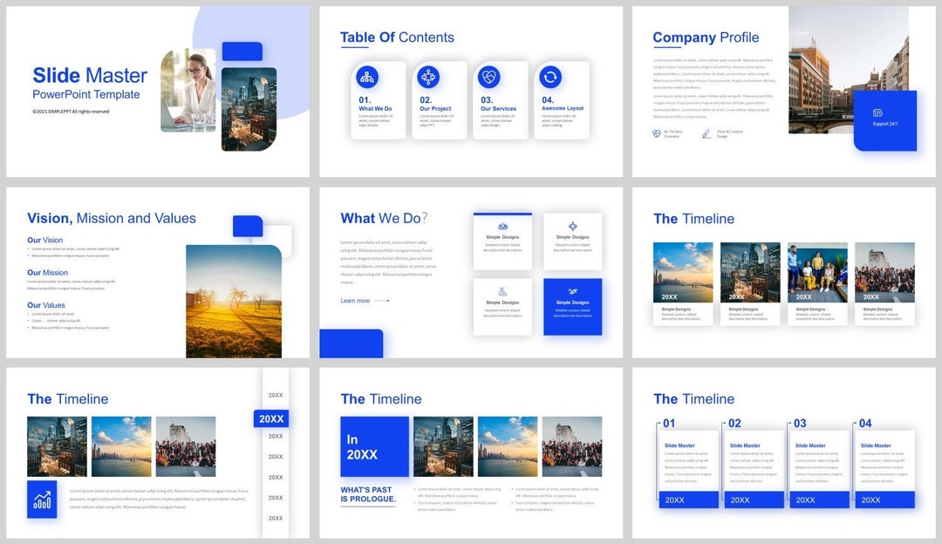Image resolution: width=942 pixels, height=544 pixels.
Task: Select the night city photo on Slide Master title slide
Action: (x=249, y=109)
